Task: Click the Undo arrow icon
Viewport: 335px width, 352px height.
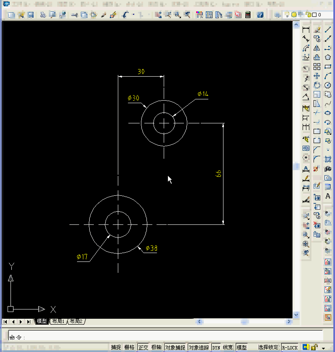Action: [x=126, y=15]
